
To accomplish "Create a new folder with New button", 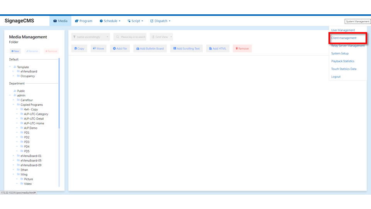I will pos(15,51).
